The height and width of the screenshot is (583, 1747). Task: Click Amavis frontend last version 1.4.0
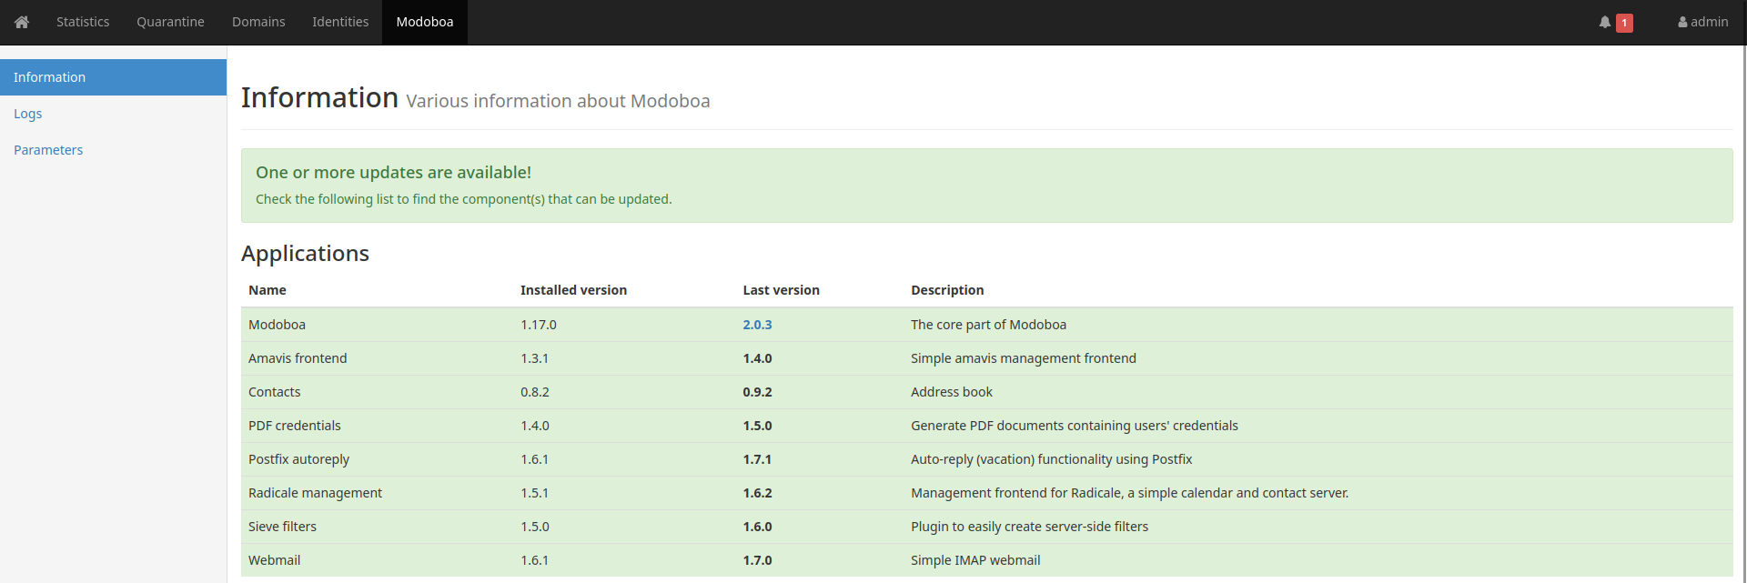[x=757, y=358]
